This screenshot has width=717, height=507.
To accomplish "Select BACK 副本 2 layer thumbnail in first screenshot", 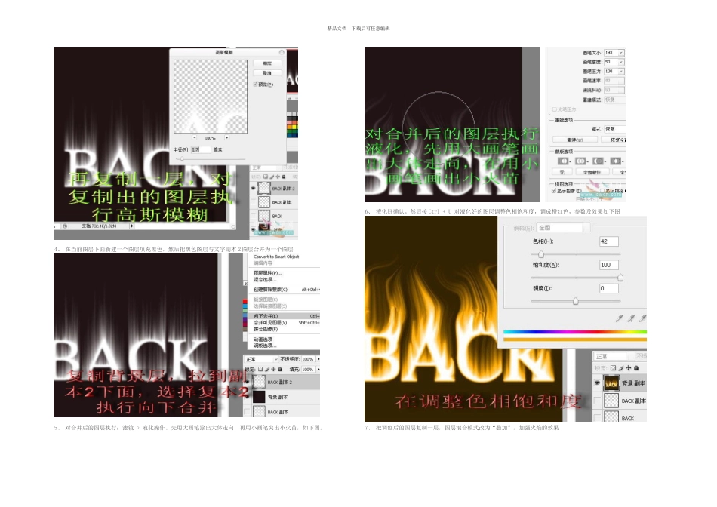I will tap(264, 188).
